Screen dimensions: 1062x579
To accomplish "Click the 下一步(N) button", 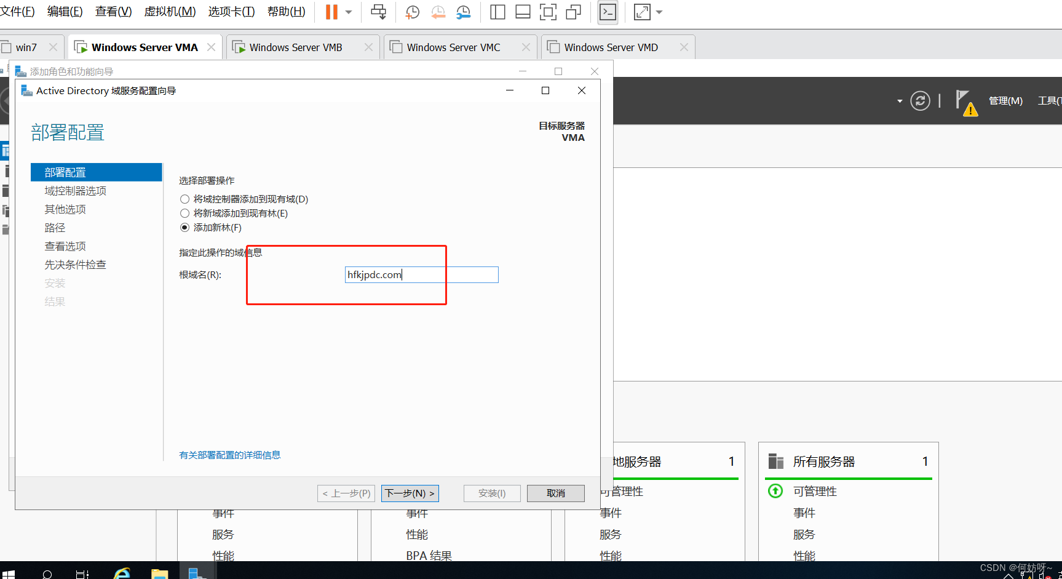I will [x=410, y=493].
